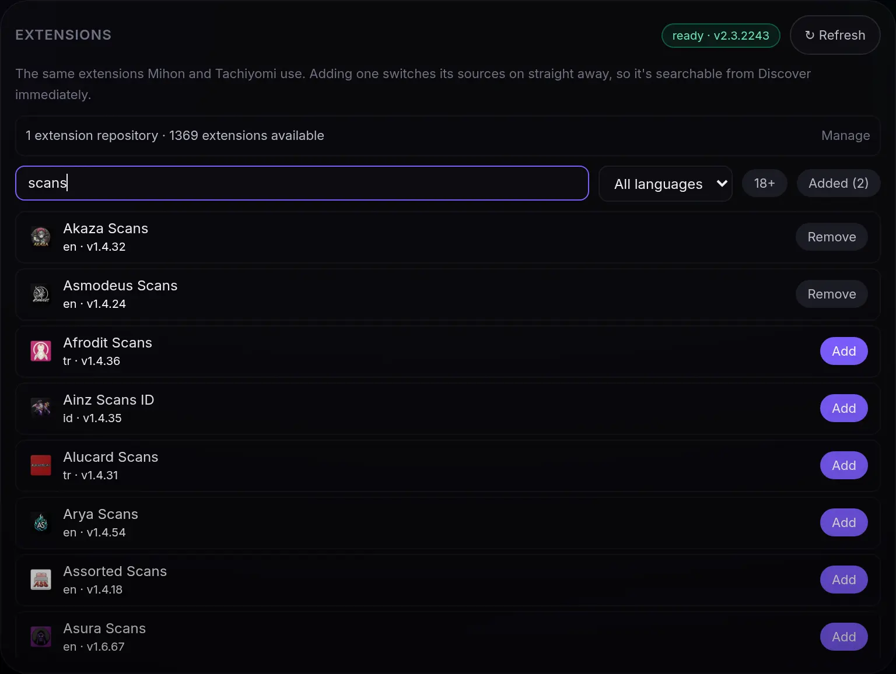Click the Akaza Scans extension icon
This screenshot has width=896, height=674.
click(41, 237)
